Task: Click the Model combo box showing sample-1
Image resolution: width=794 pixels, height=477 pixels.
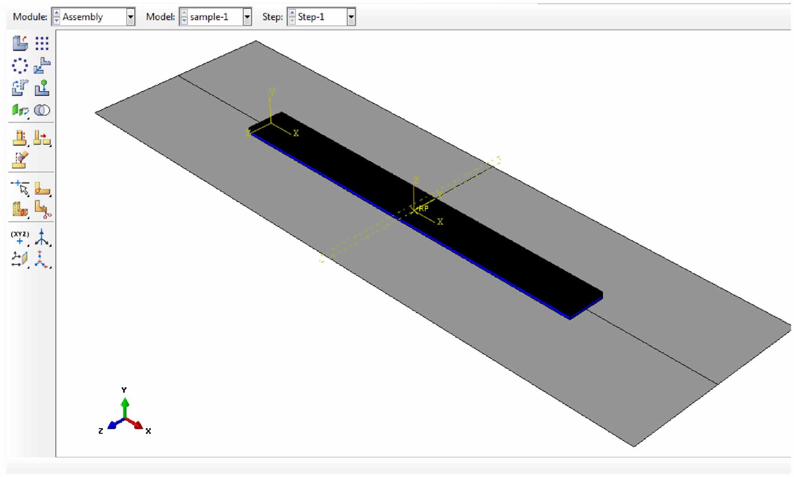Action: click(x=215, y=17)
